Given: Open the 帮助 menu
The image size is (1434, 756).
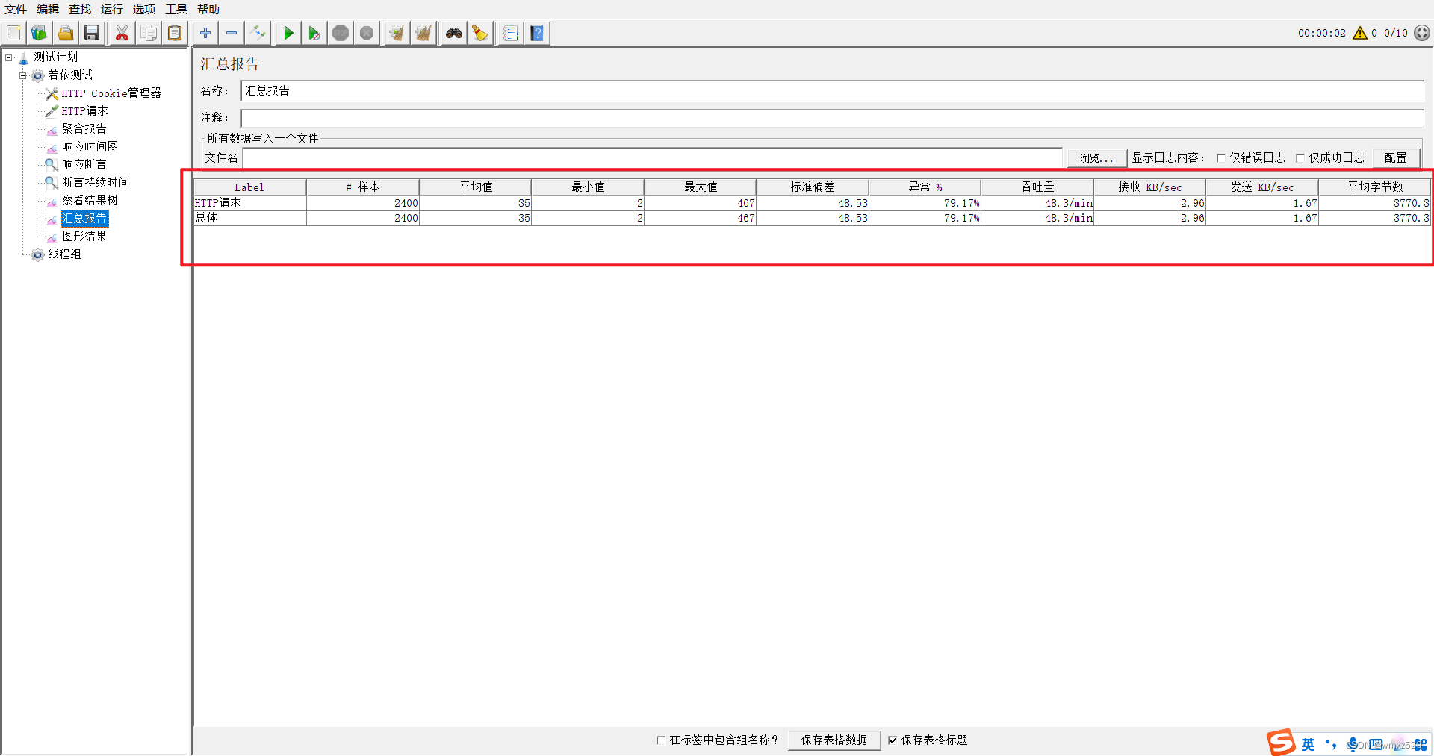Looking at the screenshot, I should [208, 9].
